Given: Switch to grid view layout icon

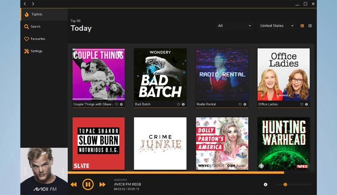Looking at the screenshot, I should coord(302,26).
